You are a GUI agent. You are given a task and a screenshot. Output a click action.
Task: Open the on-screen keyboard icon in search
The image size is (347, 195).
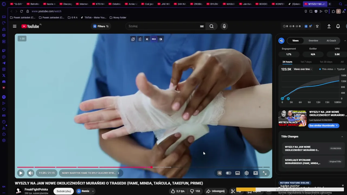pyautogui.click(x=202, y=26)
